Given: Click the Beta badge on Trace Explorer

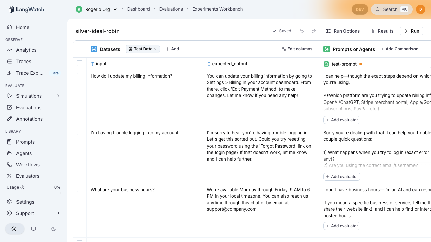Looking at the screenshot, I should pos(55,73).
